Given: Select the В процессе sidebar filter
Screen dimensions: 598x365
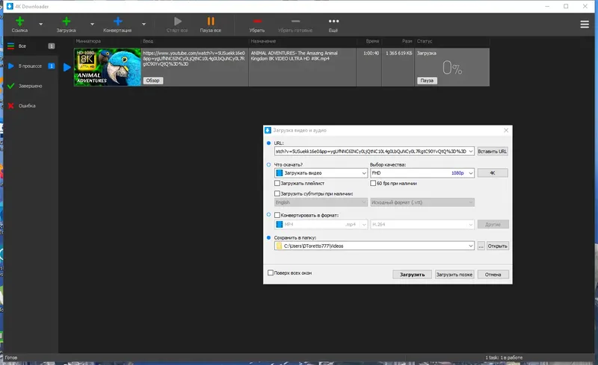Looking at the screenshot, I should pos(30,66).
